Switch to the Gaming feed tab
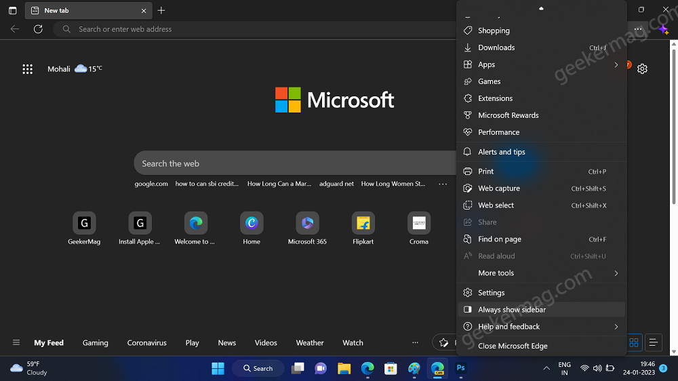 (96, 342)
